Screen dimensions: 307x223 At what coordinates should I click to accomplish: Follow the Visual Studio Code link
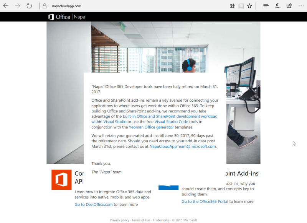(x=171, y=122)
